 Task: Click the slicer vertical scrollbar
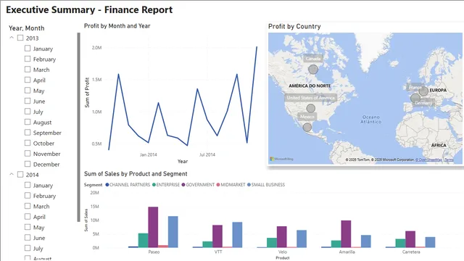(x=79, y=128)
